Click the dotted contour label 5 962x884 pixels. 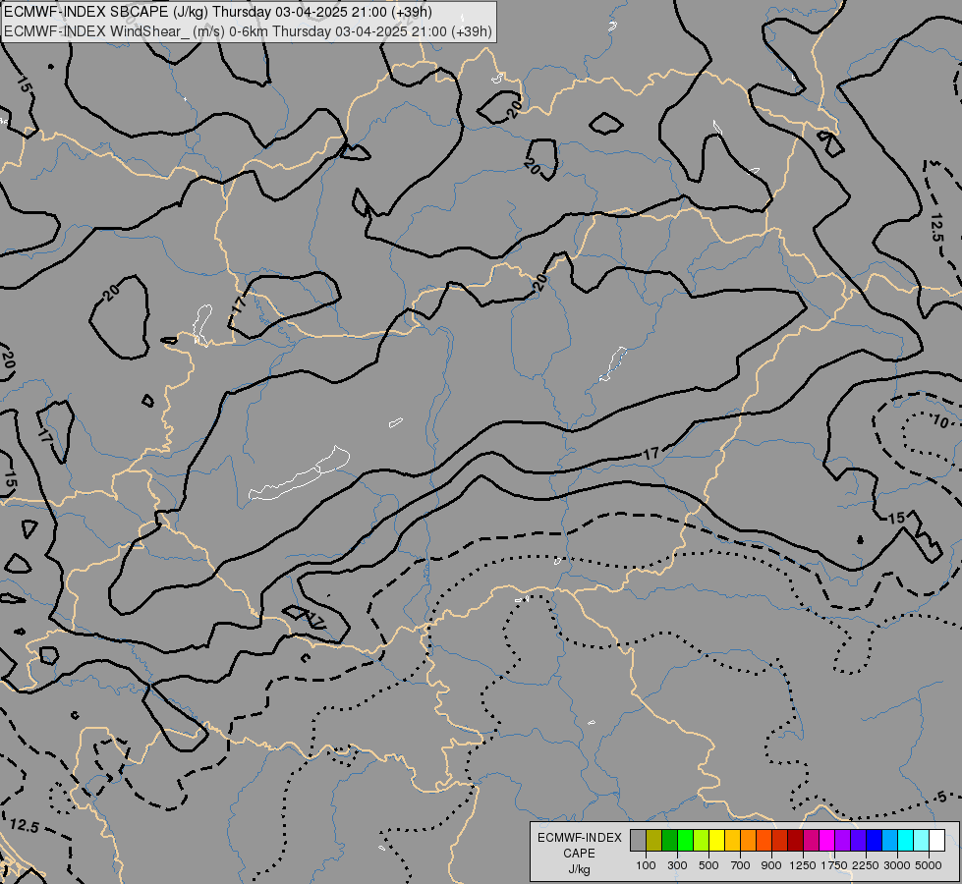(x=941, y=797)
